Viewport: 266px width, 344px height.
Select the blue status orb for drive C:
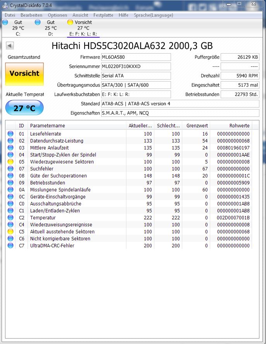[5, 22]
